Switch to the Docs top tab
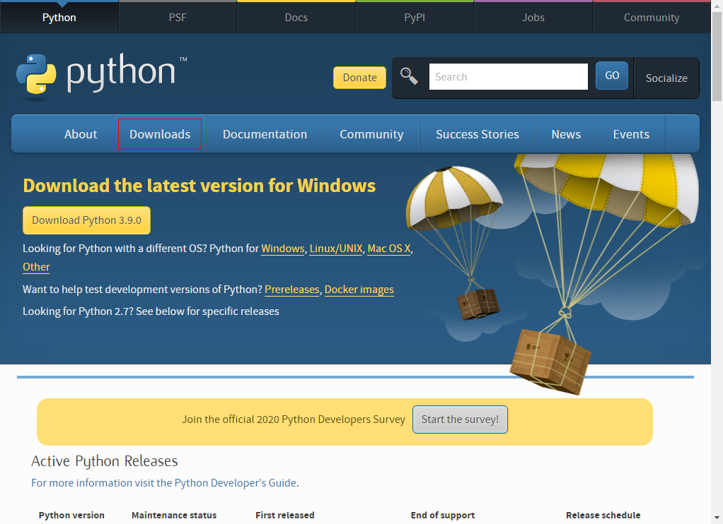This screenshot has width=723, height=524. [x=296, y=18]
